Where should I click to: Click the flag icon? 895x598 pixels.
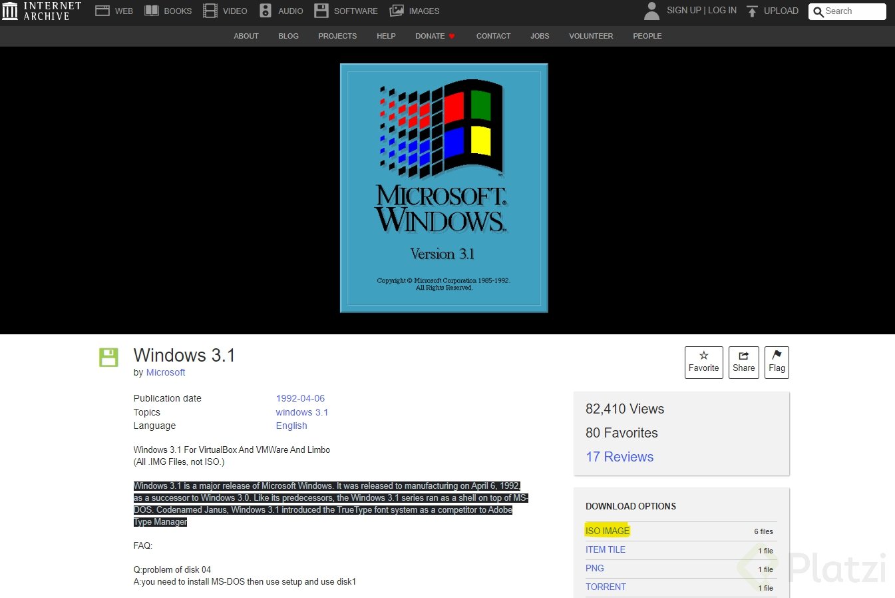pyautogui.click(x=777, y=356)
